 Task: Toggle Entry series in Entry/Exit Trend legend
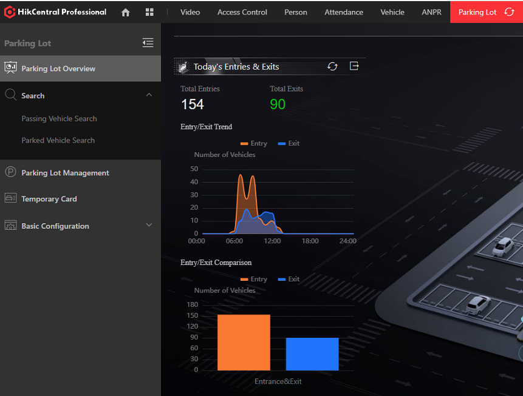tap(253, 144)
